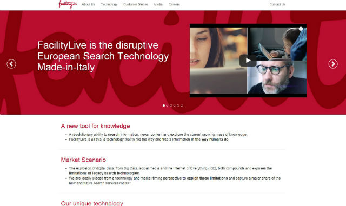Open the Media menu
346x206 pixels.
(158, 4)
